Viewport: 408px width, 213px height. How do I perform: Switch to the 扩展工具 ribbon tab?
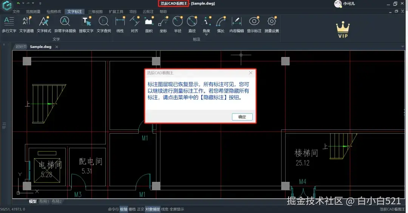click(116, 11)
